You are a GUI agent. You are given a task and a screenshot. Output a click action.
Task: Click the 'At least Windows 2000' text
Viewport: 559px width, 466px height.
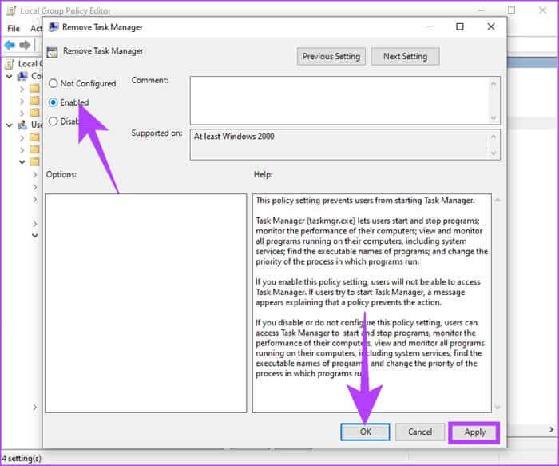coord(234,137)
